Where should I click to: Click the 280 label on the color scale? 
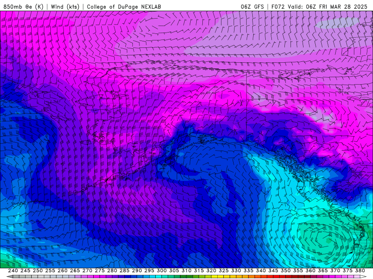[x=112, y=271]
